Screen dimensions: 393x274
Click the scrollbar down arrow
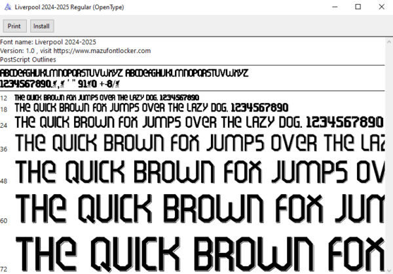pos(389,269)
